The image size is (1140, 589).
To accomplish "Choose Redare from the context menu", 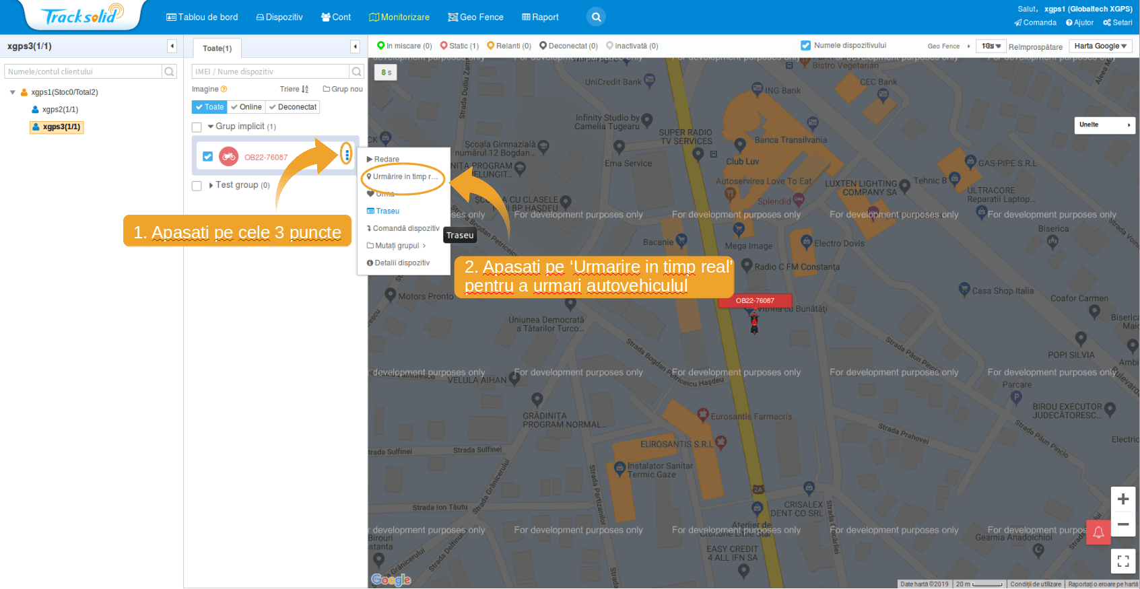I will (x=383, y=159).
